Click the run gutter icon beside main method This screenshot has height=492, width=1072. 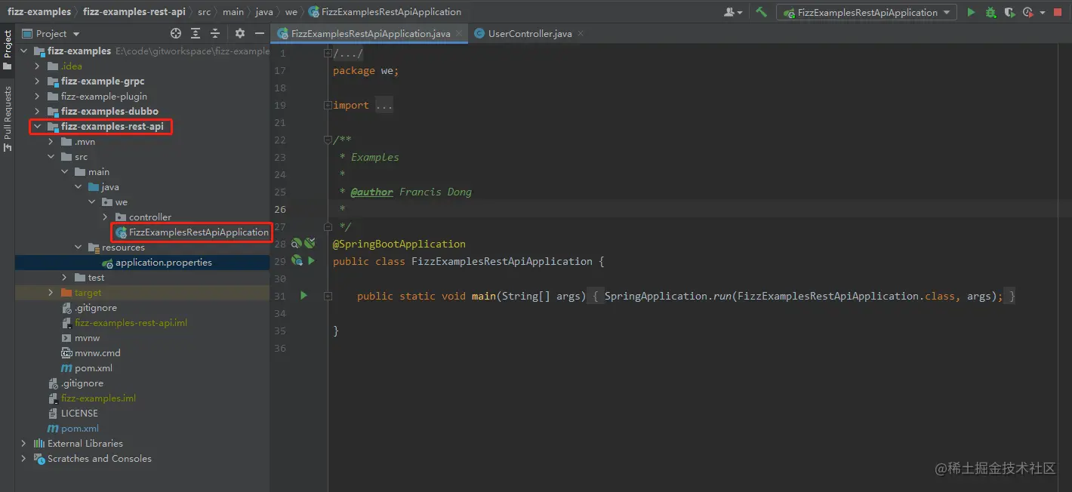[303, 295]
